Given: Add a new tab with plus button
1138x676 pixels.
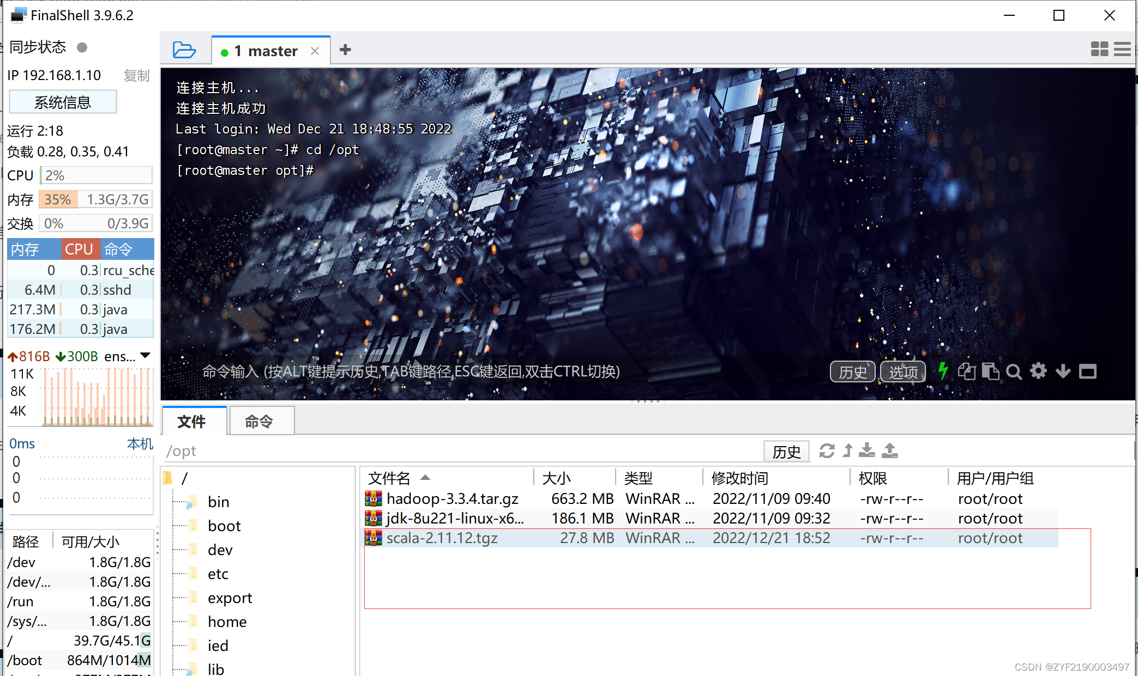Looking at the screenshot, I should click(345, 50).
